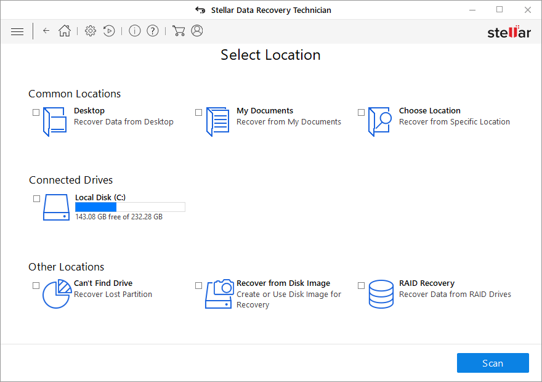
Task: Start scanning with the Scan button
Action: [x=493, y=363]
